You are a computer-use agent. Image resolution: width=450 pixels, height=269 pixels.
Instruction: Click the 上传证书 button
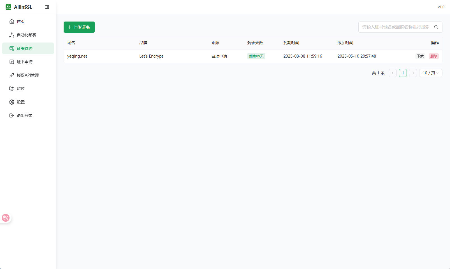79,27
